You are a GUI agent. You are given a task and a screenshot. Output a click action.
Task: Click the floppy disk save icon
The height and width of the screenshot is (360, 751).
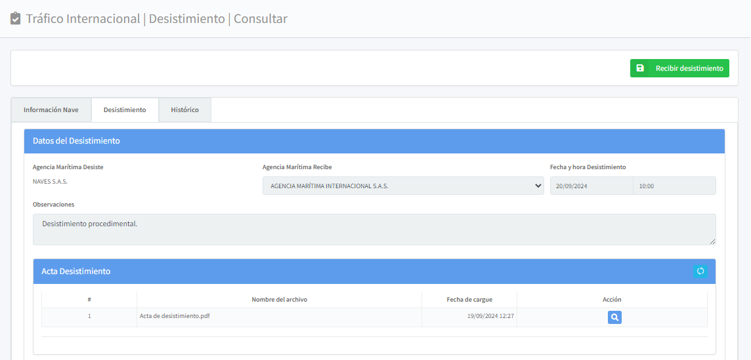pyautogui.click(x=640, y=68)
